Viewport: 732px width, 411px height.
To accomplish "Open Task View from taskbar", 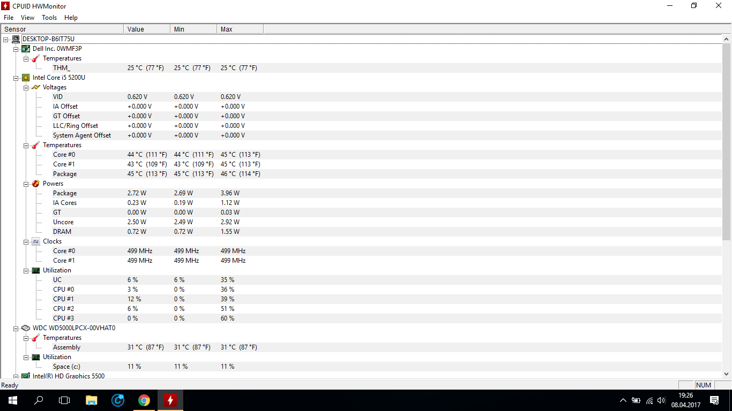I will 64,400.
